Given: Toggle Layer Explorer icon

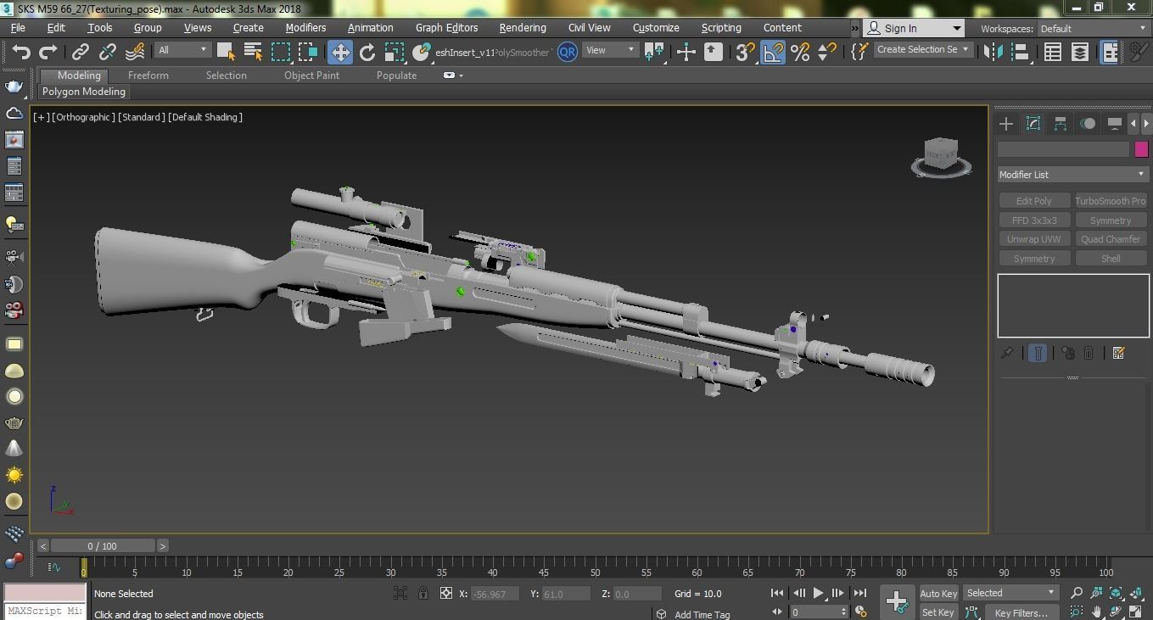Looking at the screenshot, I should pos(1079,52).
